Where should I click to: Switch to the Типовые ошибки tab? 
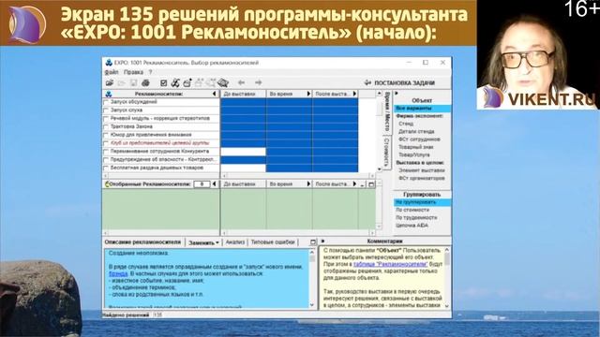[x=273, y=242]
